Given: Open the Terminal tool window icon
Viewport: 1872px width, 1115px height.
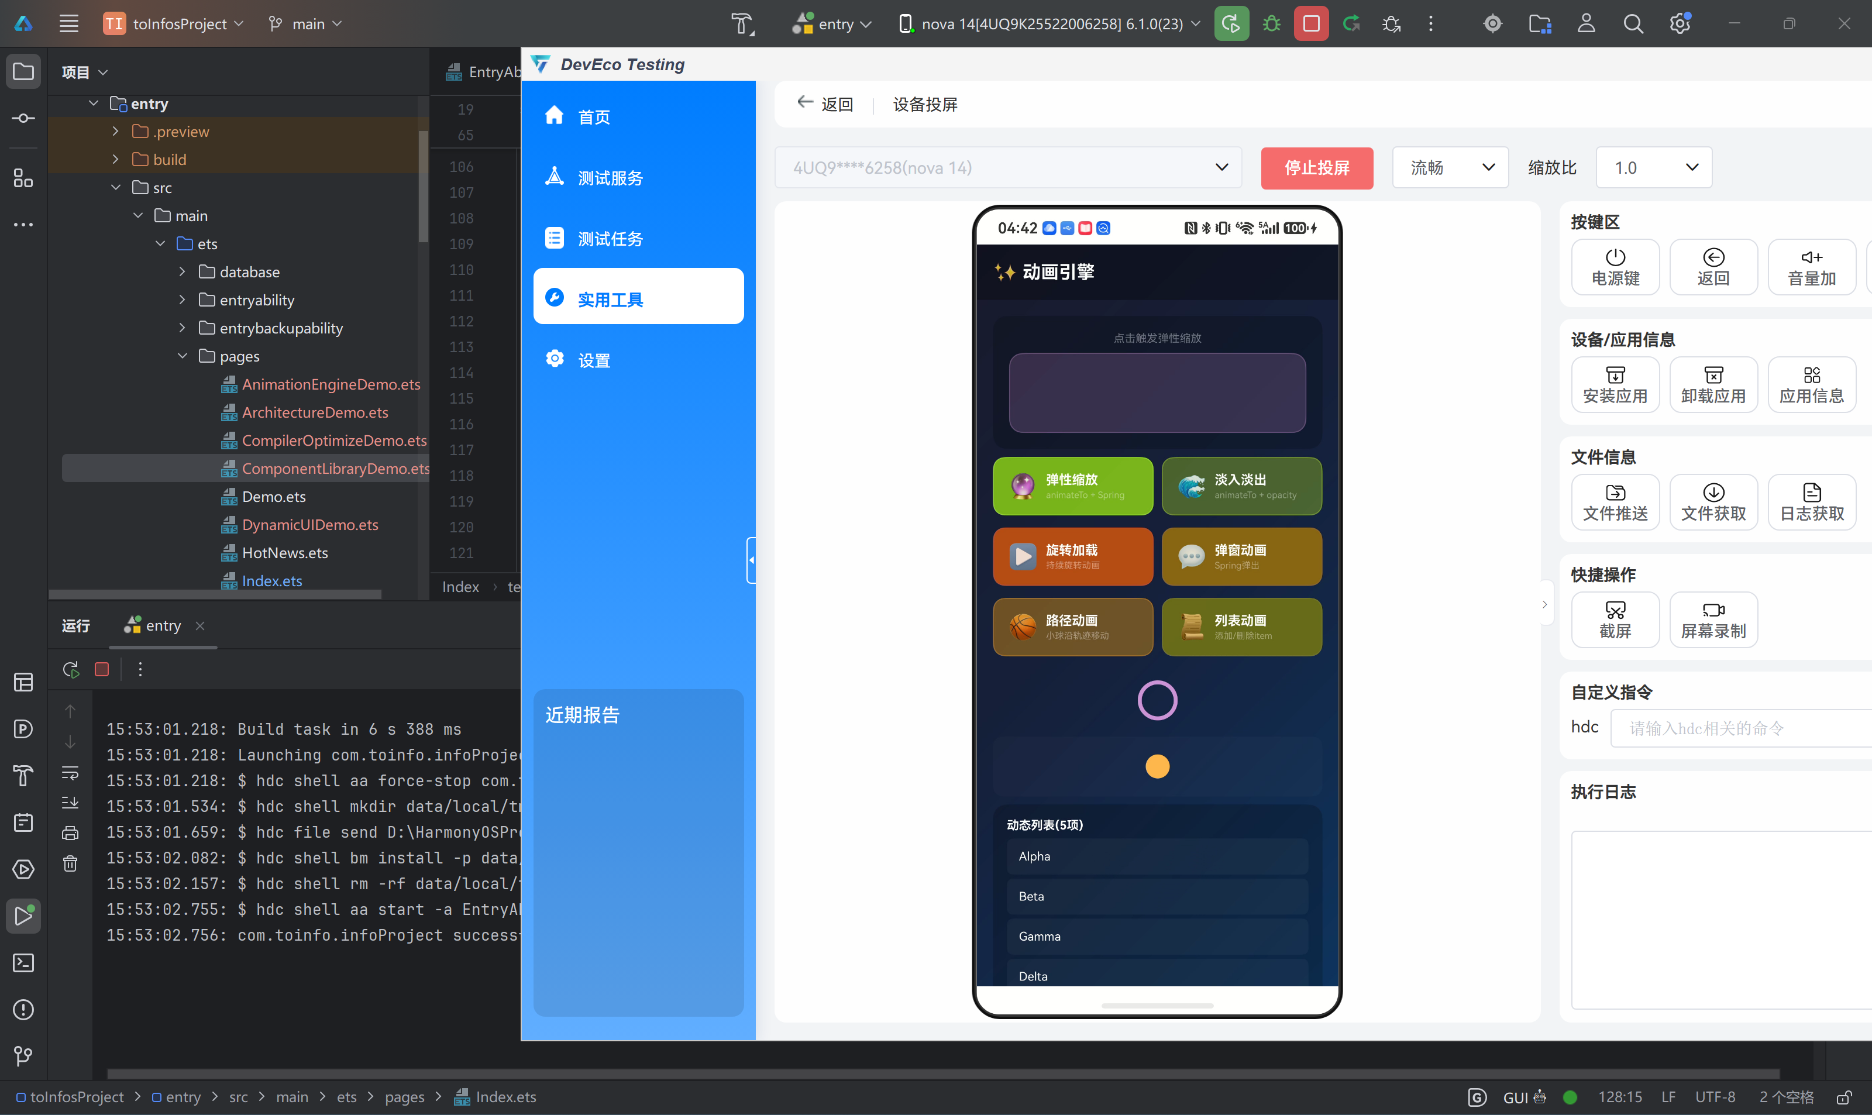Looking at the screenshot, I should pos(23,962).
